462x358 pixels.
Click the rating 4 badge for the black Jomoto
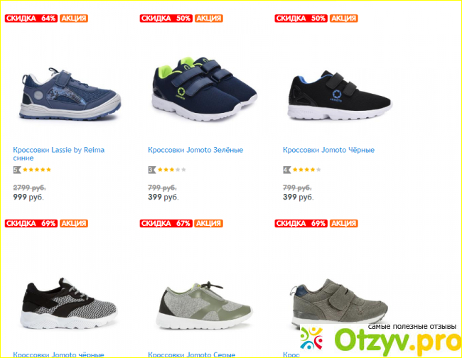pyautogui.click(x=287, y=170)
